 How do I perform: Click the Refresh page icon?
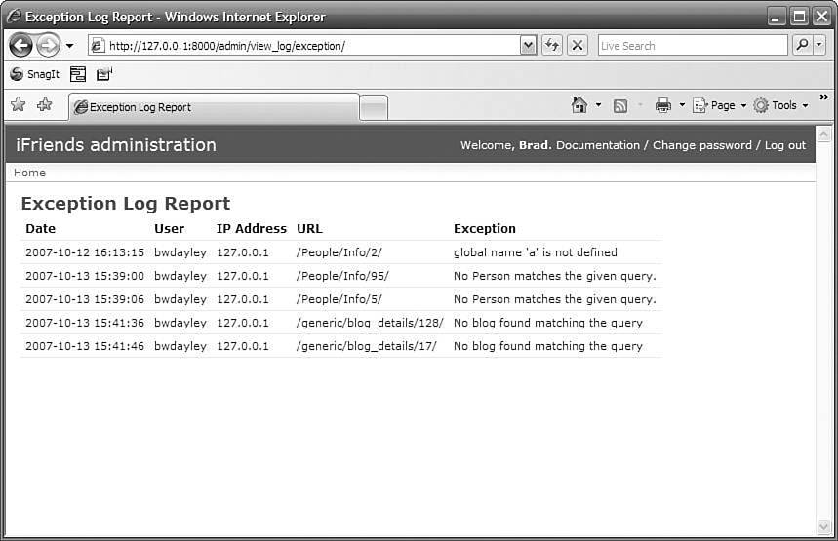point(552,45)
